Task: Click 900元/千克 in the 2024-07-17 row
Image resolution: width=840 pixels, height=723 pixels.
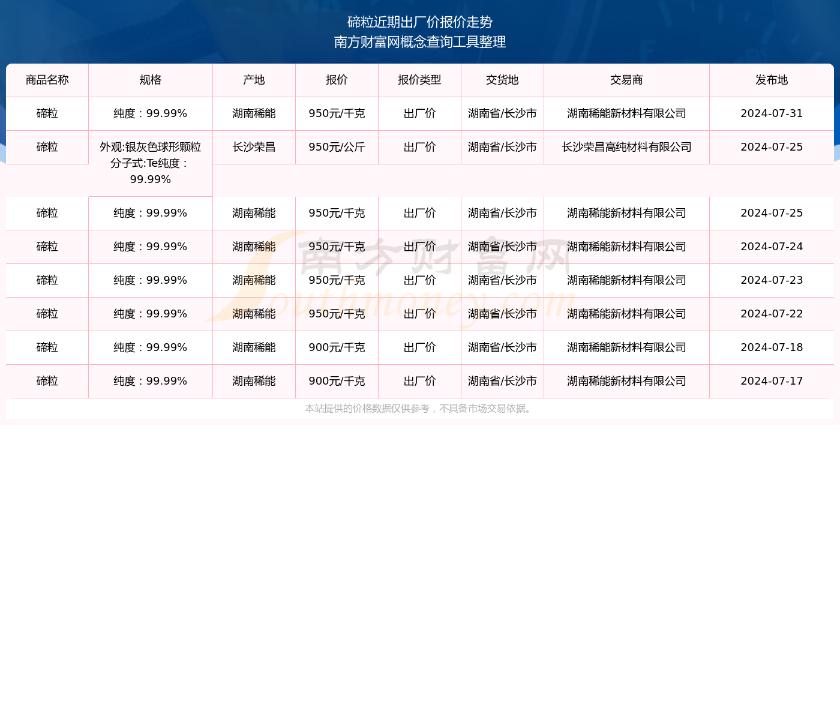Action: [x=337, y=381]
